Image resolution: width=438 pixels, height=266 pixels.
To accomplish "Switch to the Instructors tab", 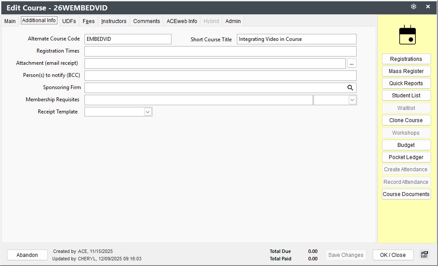I will click(114, 21).
